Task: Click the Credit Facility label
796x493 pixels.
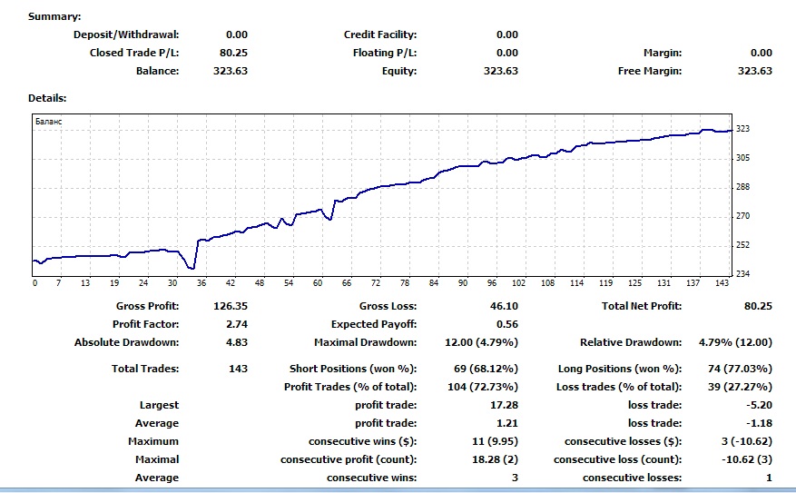Action: (x=380, y=35)
